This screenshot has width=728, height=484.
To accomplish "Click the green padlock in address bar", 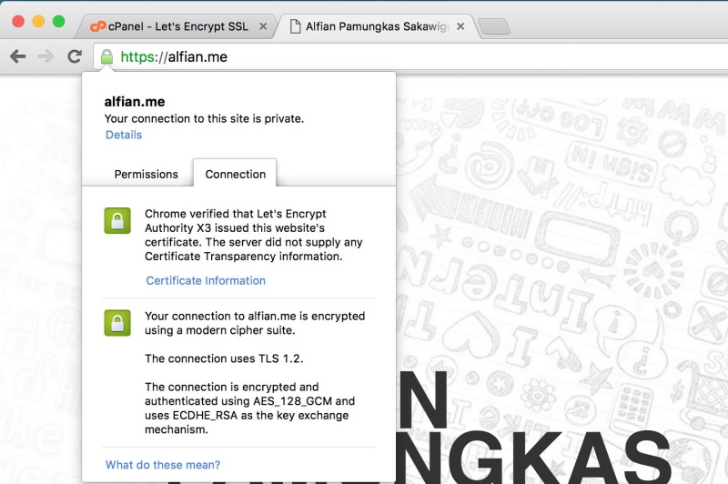I will tap(106, 57).
